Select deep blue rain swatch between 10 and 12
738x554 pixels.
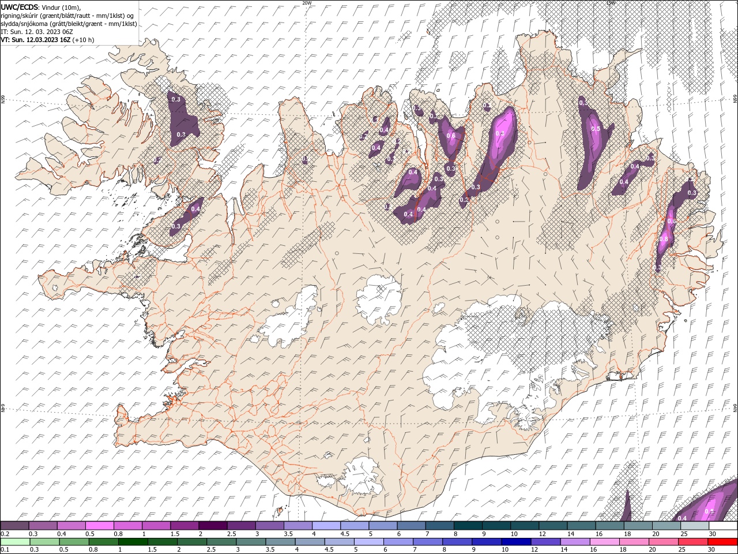click(517, 542)
